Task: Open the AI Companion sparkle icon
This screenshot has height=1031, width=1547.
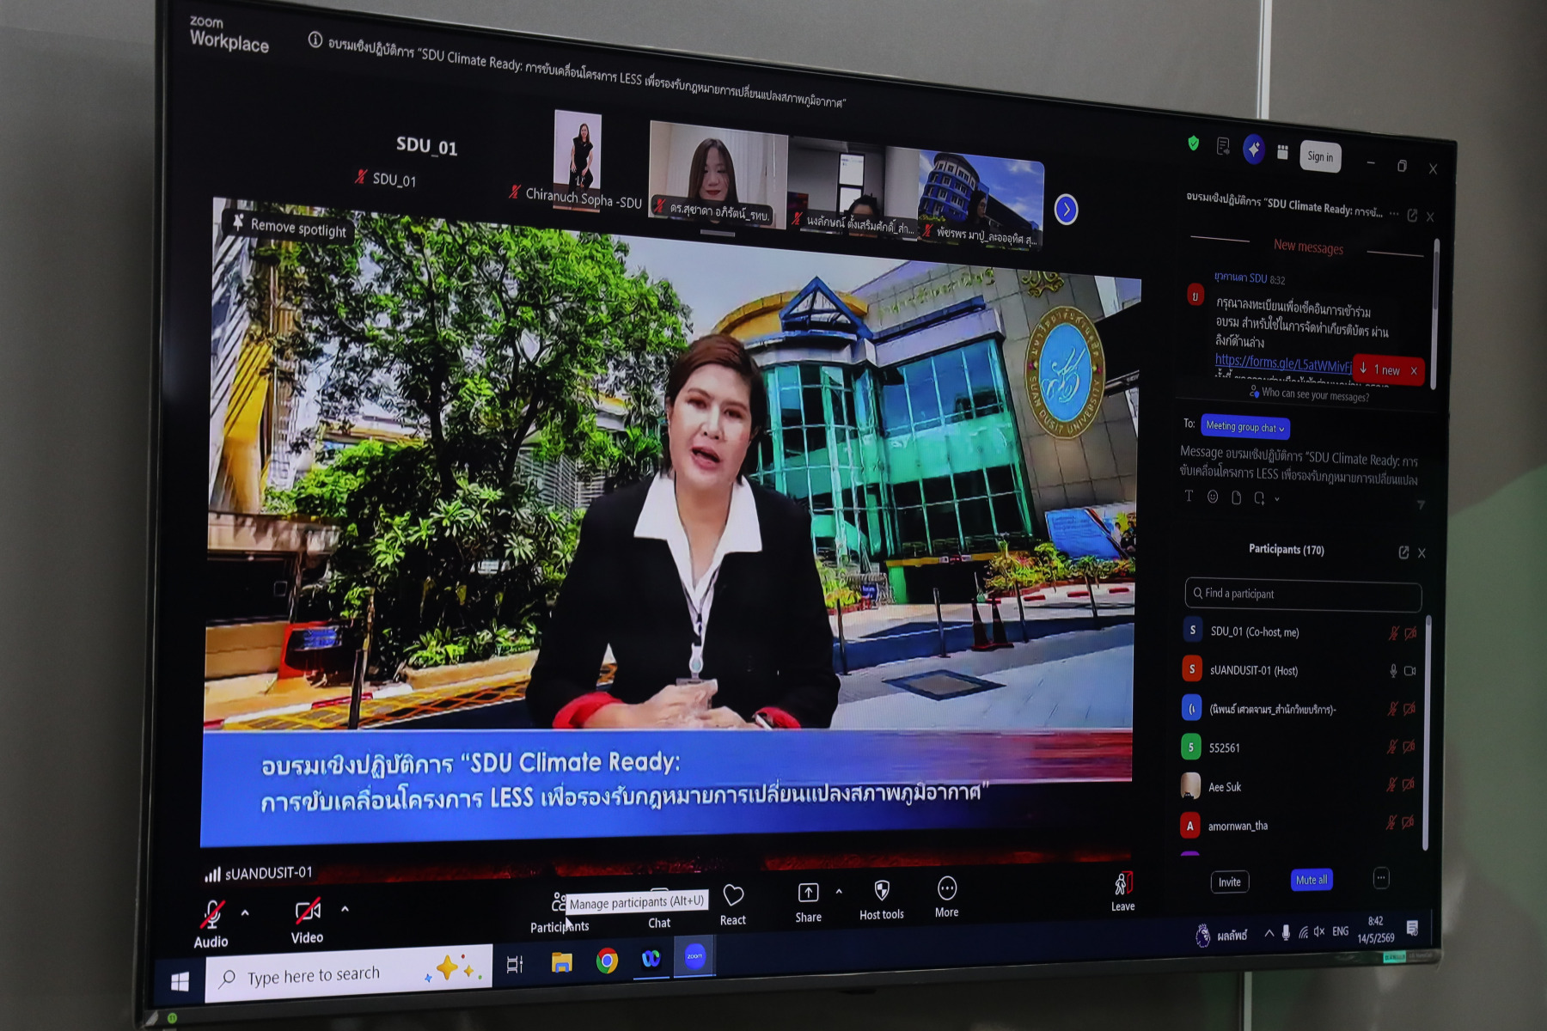Action: [1254, 149]
